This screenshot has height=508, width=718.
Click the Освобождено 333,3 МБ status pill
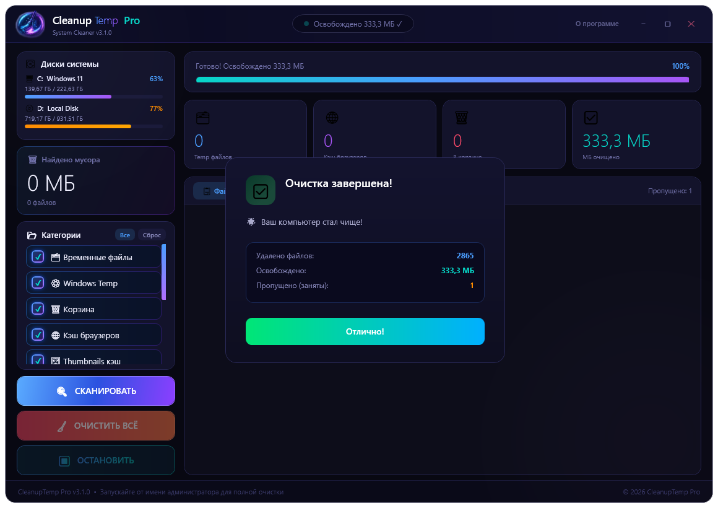(x=353, y=24)
